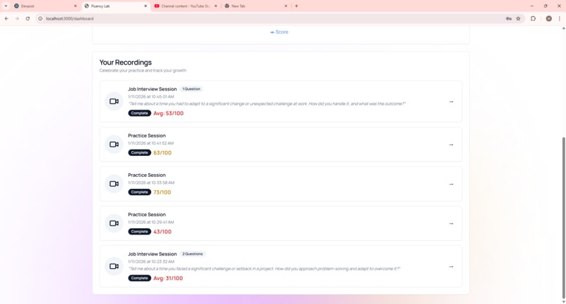Click the scrollbar up arrow
The height and width of the screenshot is (304, 566).
tap(563, 28)
